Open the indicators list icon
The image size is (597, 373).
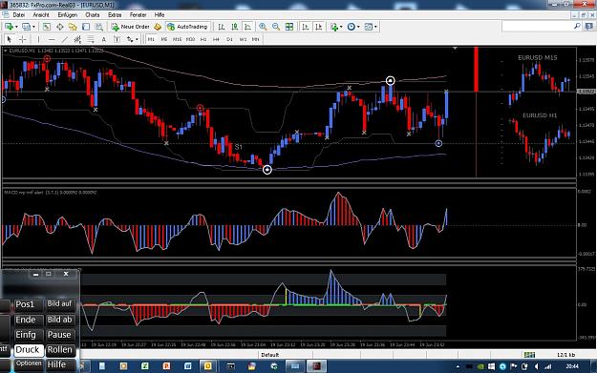coord(334,27)
